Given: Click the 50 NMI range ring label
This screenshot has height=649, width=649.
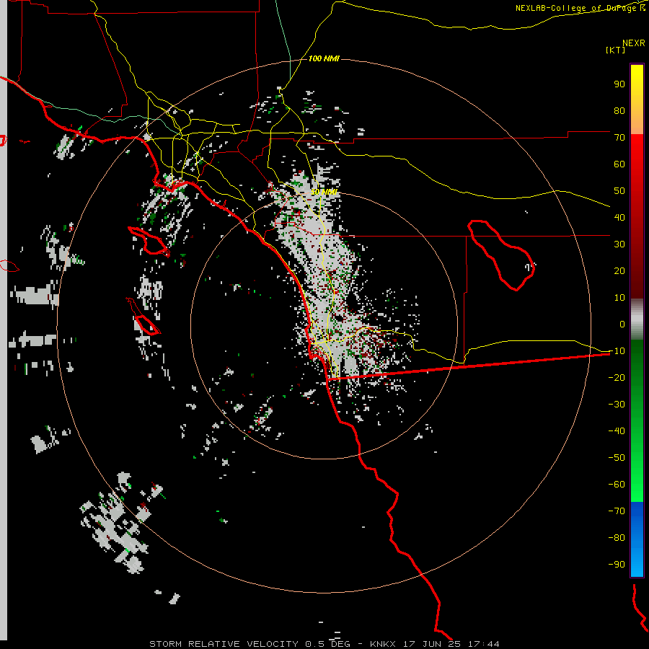Looking at the screenshot, I should coord(324,192).
